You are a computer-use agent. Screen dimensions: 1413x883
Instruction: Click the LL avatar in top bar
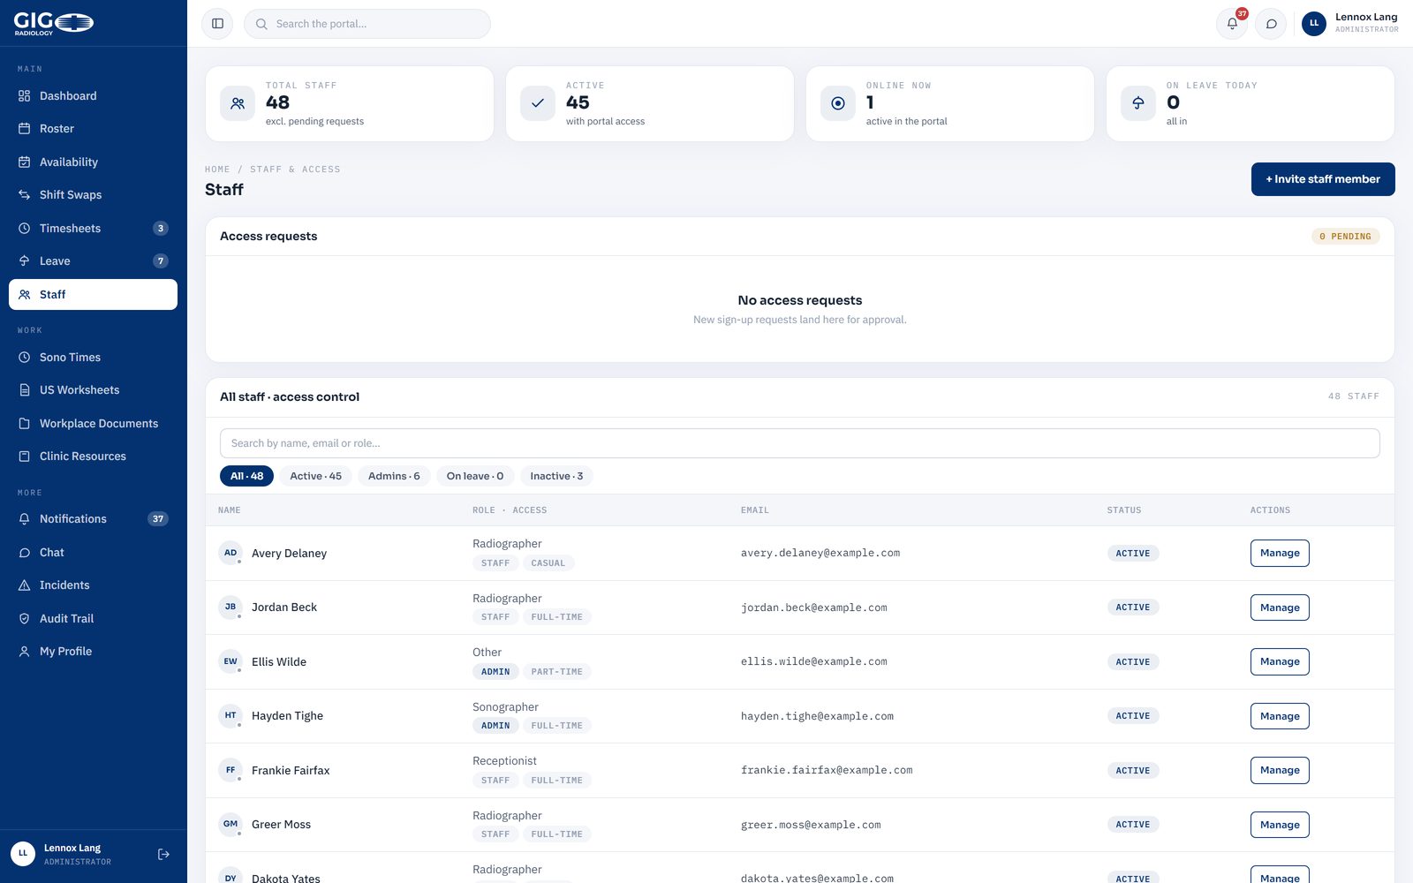pyautogui.click(x=1314, y=24)
